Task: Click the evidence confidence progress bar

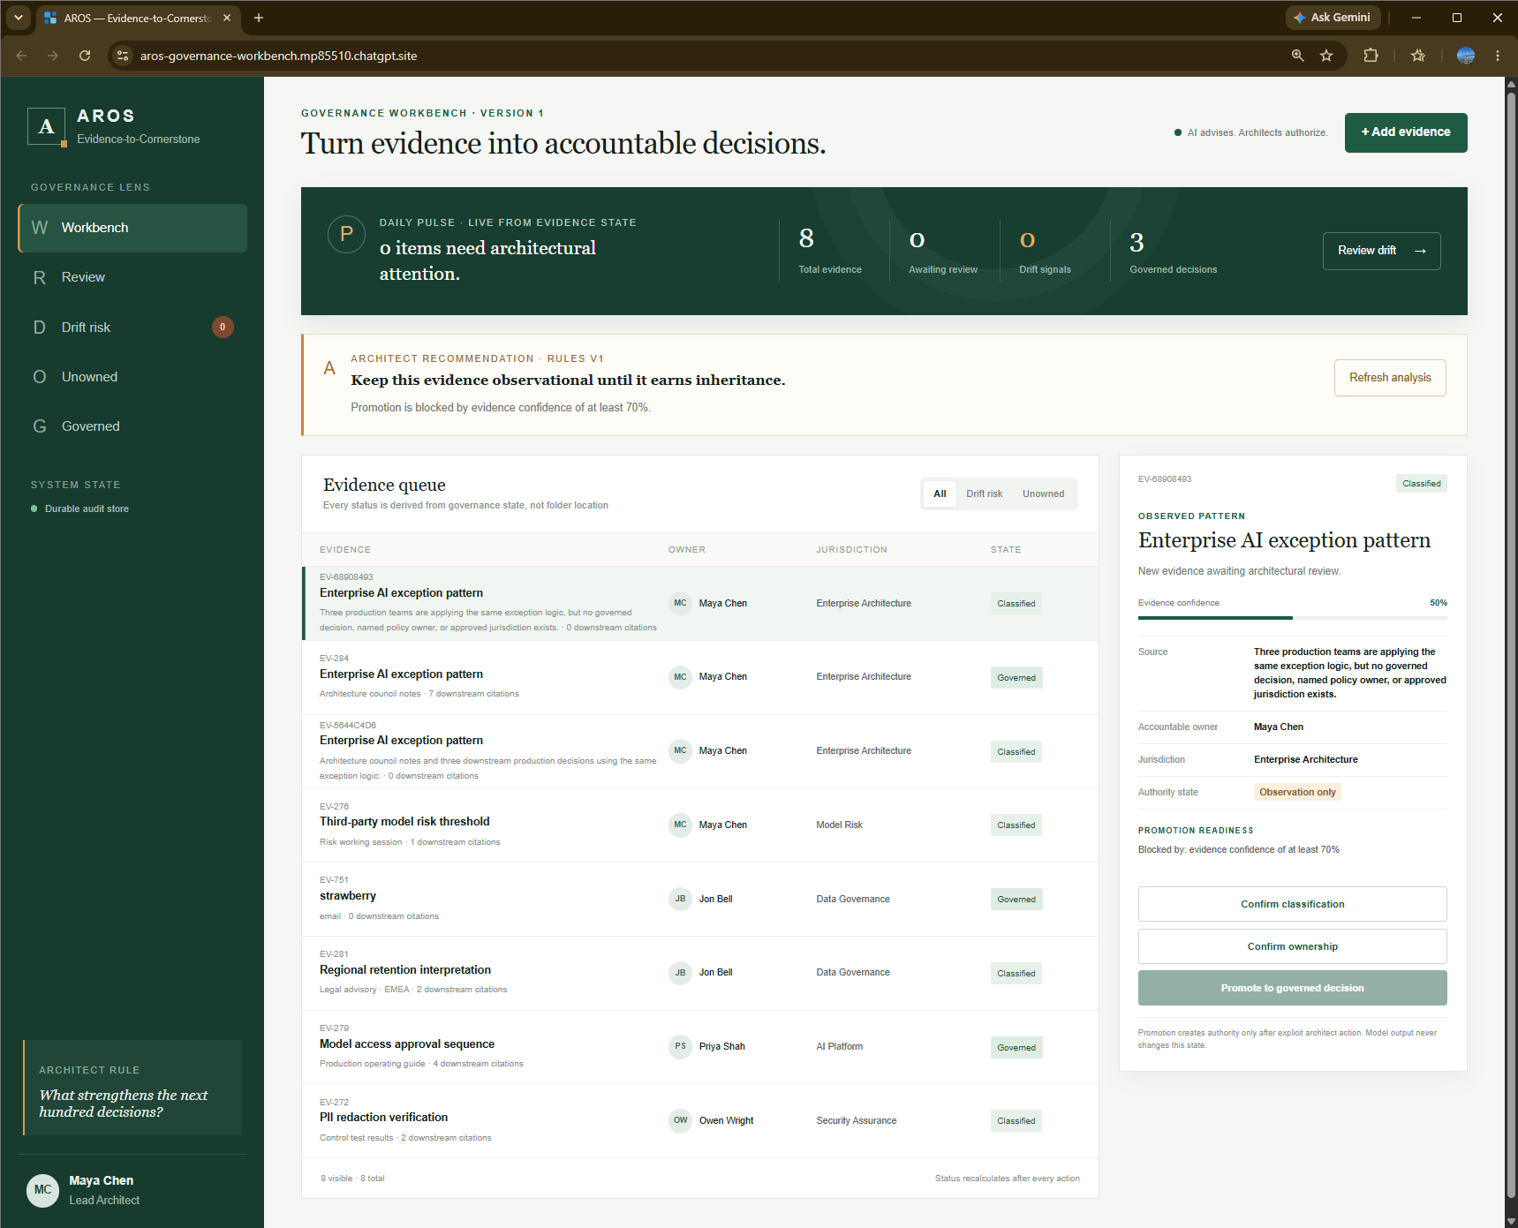Action: (1292, 618)
